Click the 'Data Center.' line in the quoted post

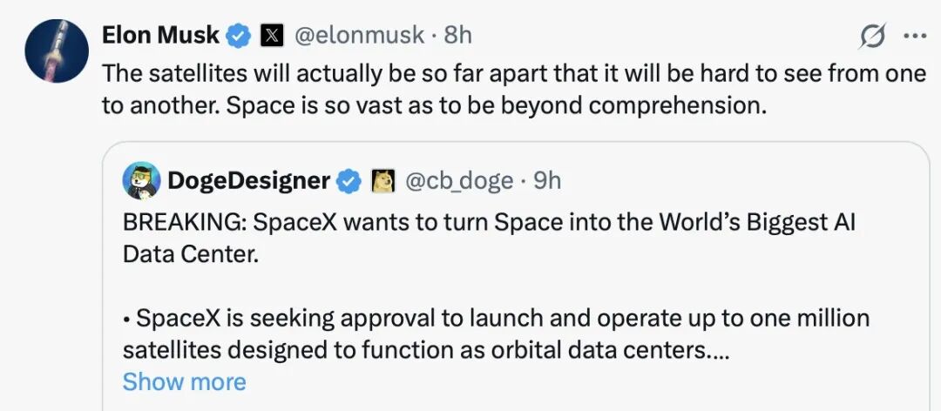pyautogui.click(x=191, y=255)
